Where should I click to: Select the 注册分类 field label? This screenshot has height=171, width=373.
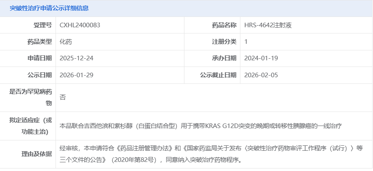pyautogui.click(x=224, y=41)
